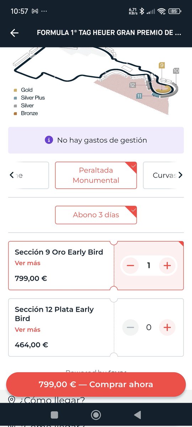The height and width of the screenshot is (427, 192).
Task: Decrease Sección 9 Oro ticket quantity
Action: (130, 265)
